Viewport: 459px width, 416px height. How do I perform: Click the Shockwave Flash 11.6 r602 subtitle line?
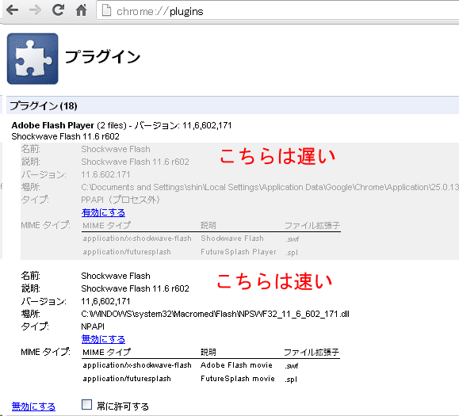[65, 136]
